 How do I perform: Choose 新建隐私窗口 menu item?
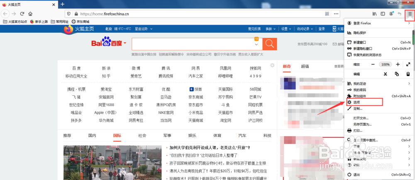pyautogui.click(x=379, y=49)
